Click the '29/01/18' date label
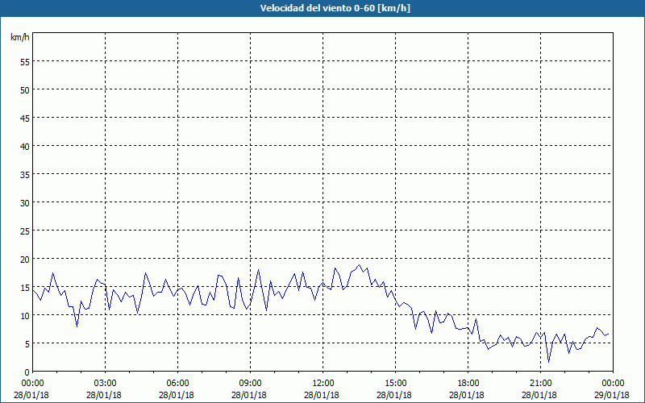This screenshot has height=403, width=645. [612, 395]
